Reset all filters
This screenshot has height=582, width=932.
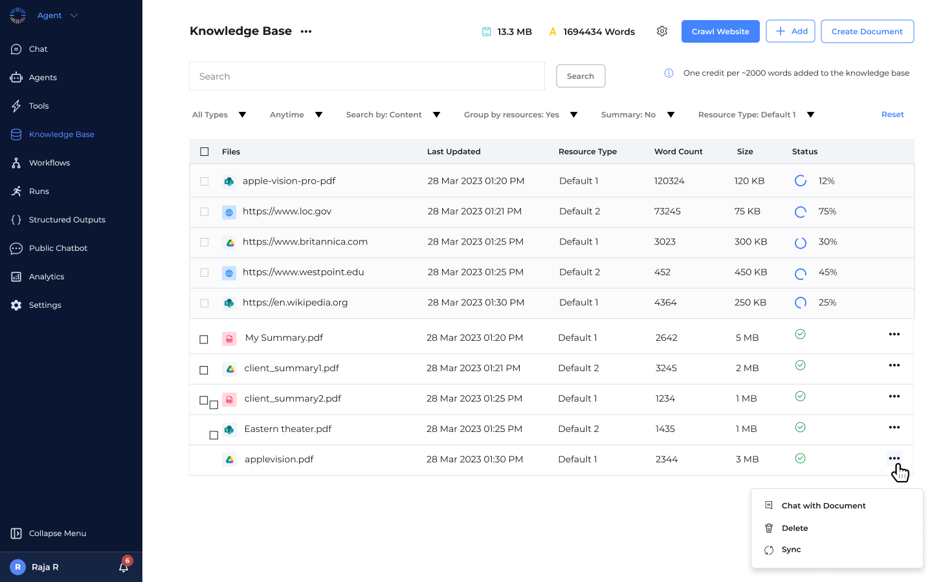[x=893, y=114]
